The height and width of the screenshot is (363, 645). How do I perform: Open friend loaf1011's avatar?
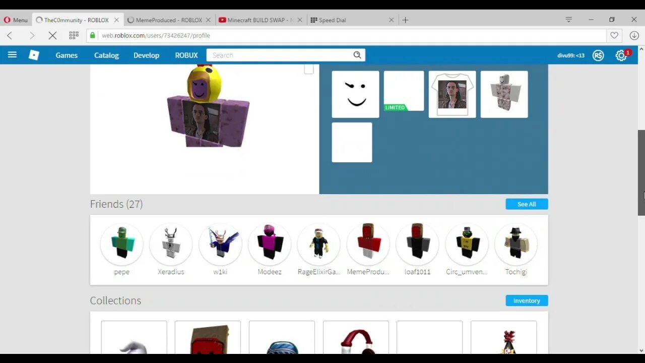(417, 244)
